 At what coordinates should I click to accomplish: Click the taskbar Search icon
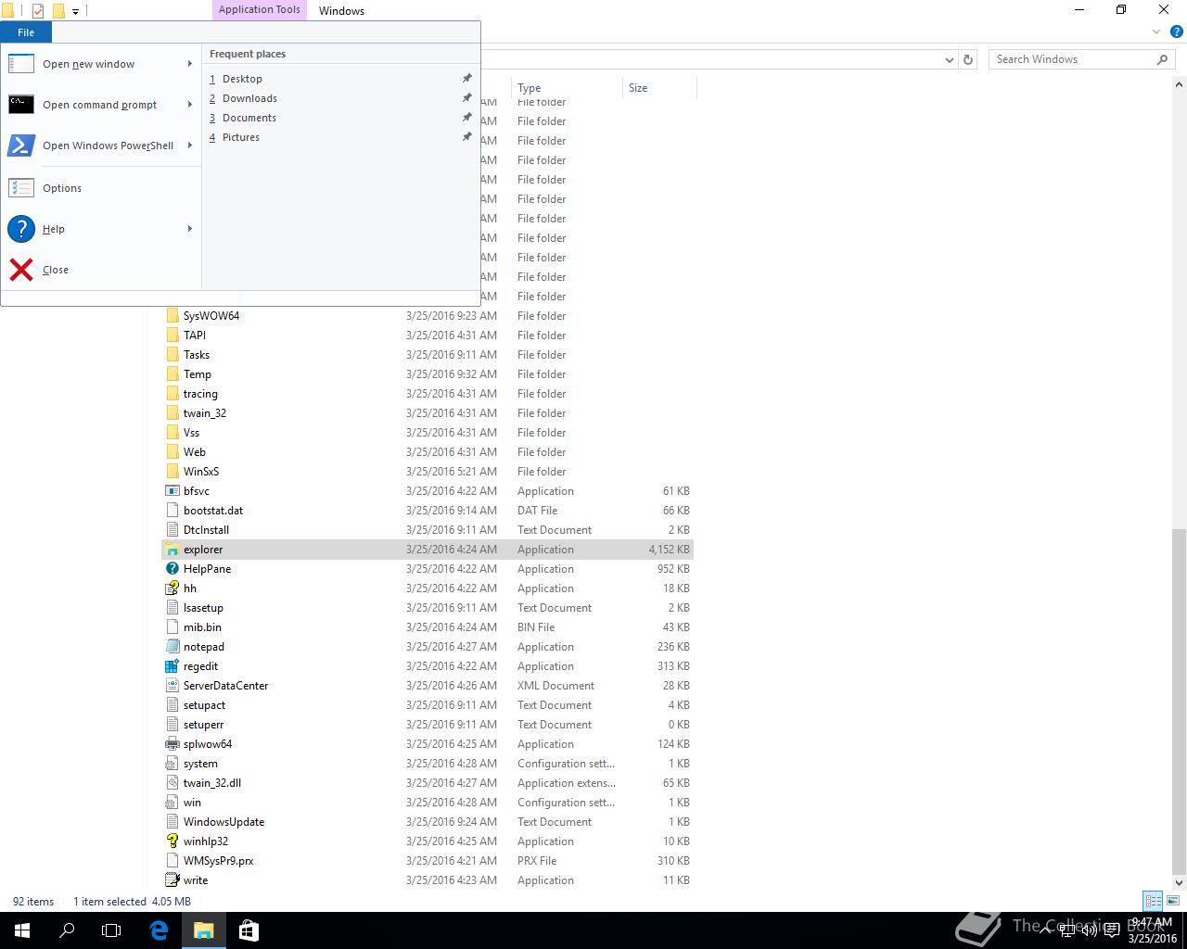(67, 930)
